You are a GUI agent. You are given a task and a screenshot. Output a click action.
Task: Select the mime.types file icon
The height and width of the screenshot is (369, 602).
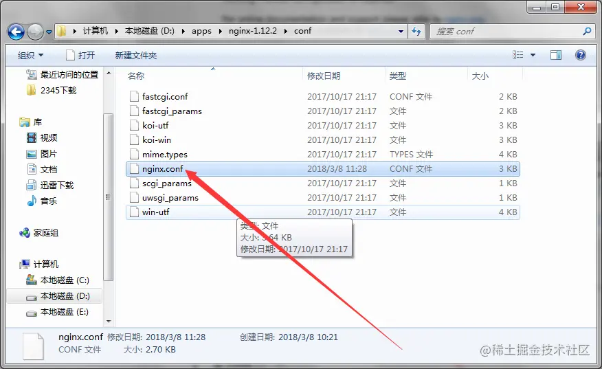[x=134, y=155]
